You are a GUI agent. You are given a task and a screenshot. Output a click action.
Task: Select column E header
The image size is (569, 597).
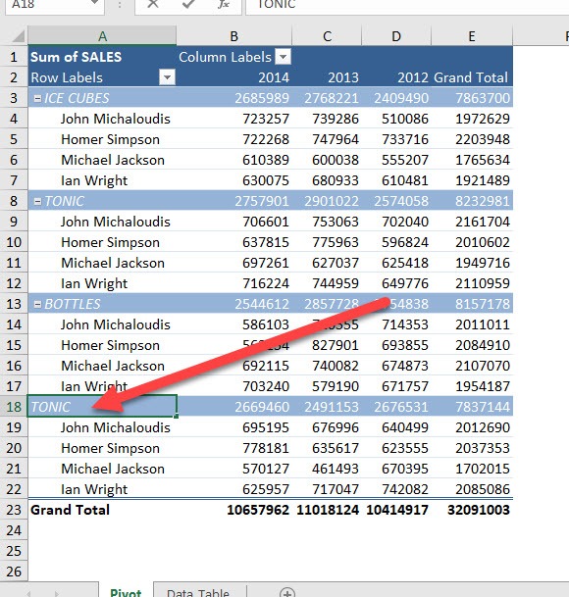(472, 36)
